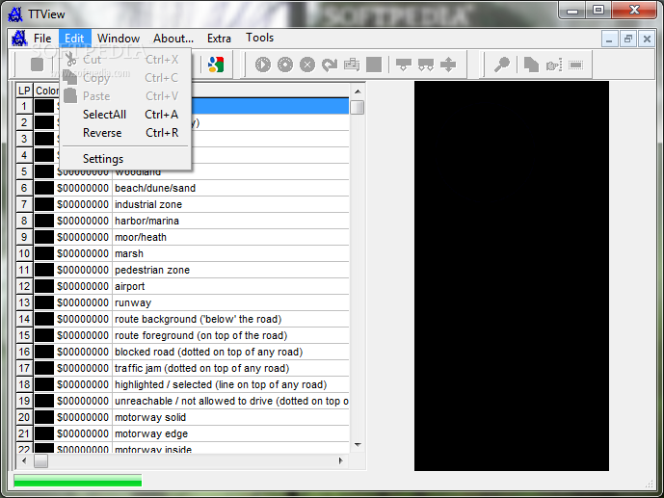The height and width of the screenshot is (498, 664).
Task: Select the 'blocked road' row
Action: [182, 352]
